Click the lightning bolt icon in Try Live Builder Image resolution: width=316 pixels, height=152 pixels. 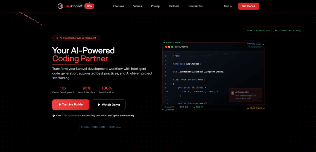[x=59, y=105]
